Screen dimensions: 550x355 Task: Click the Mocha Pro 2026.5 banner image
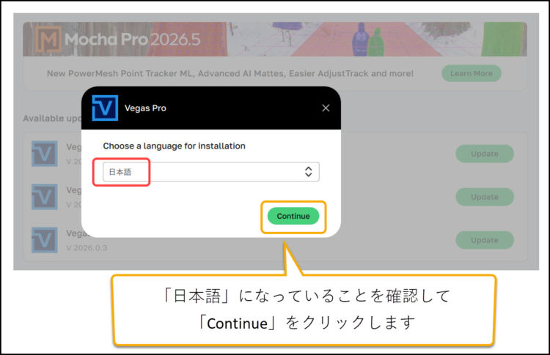point(275,40)
